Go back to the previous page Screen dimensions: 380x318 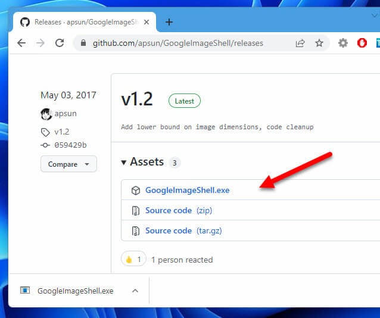[x=21, y=43]
